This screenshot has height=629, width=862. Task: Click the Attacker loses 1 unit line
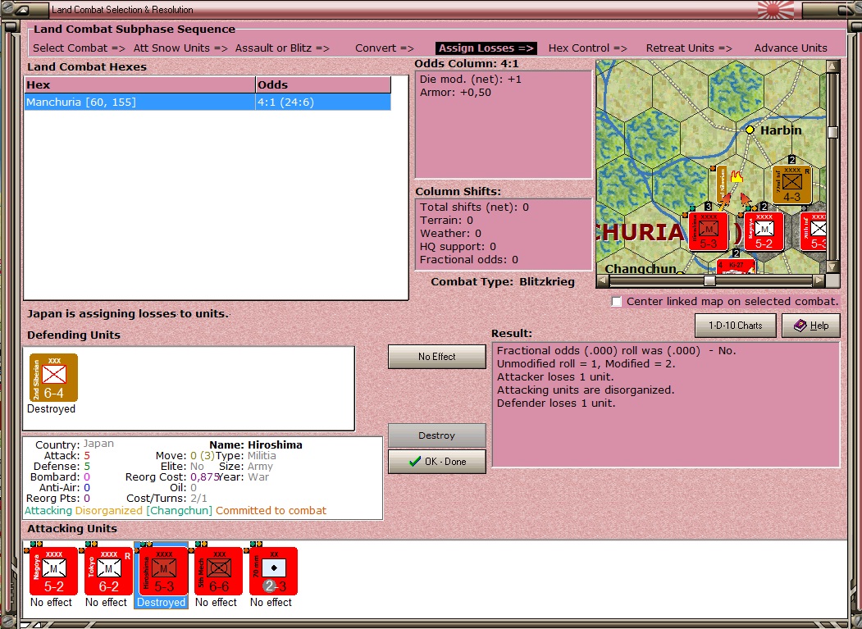click(555, 376)
